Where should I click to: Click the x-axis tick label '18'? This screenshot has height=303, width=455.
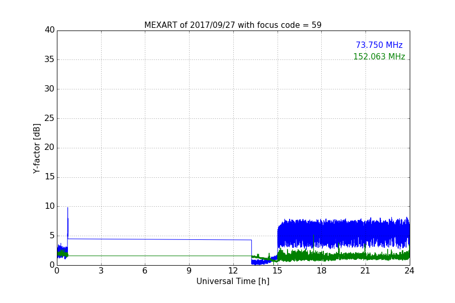point(321,271)
